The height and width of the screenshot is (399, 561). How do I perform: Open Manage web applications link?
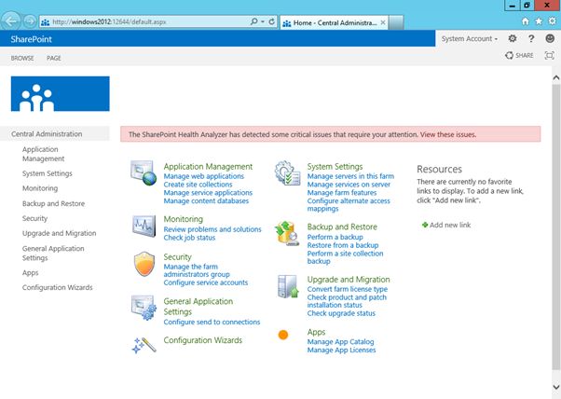point(204,176)
